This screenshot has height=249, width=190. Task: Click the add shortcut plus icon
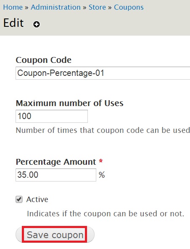coord(37,24)
